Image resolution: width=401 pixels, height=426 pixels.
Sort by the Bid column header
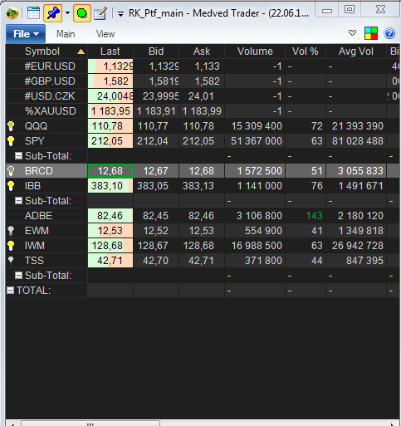click(156, 51)
